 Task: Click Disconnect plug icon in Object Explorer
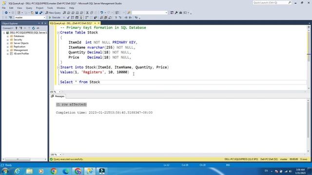pos(20,28)
